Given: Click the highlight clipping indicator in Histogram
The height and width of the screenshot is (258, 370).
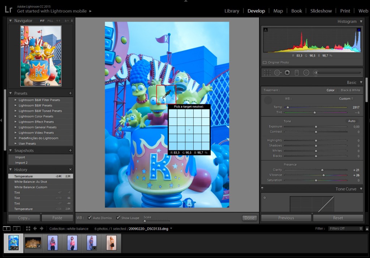Looking at the screenshot, I should (x=359, y=30).
